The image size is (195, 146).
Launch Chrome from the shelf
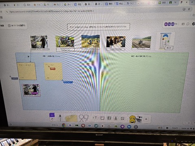coord(63,125)
